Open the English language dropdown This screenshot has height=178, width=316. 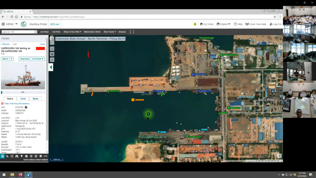223,24
